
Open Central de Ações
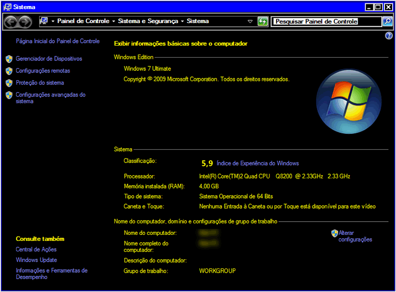(36, 249)
